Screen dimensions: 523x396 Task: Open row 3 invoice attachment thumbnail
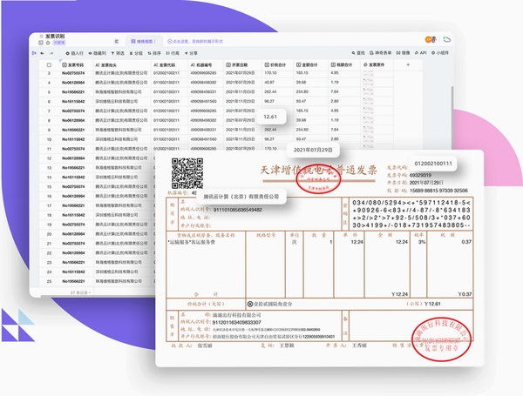point(368,73)
